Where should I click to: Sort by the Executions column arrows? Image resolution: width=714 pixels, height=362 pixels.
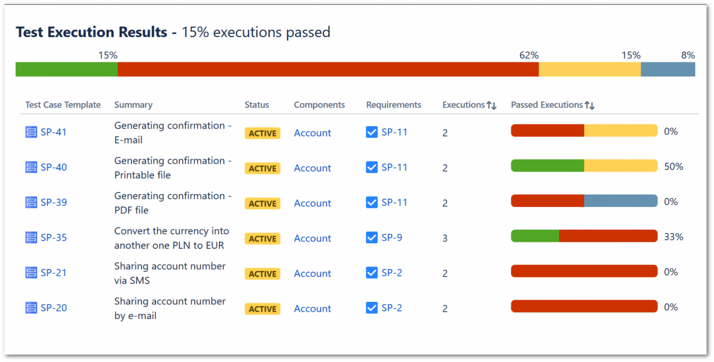(x=492, y=105)
